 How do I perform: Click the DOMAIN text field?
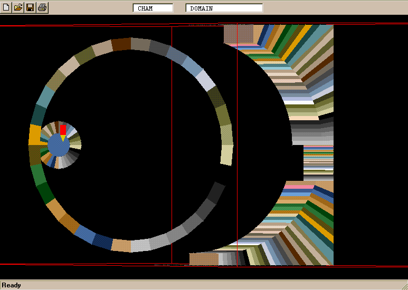pos(224,8)
